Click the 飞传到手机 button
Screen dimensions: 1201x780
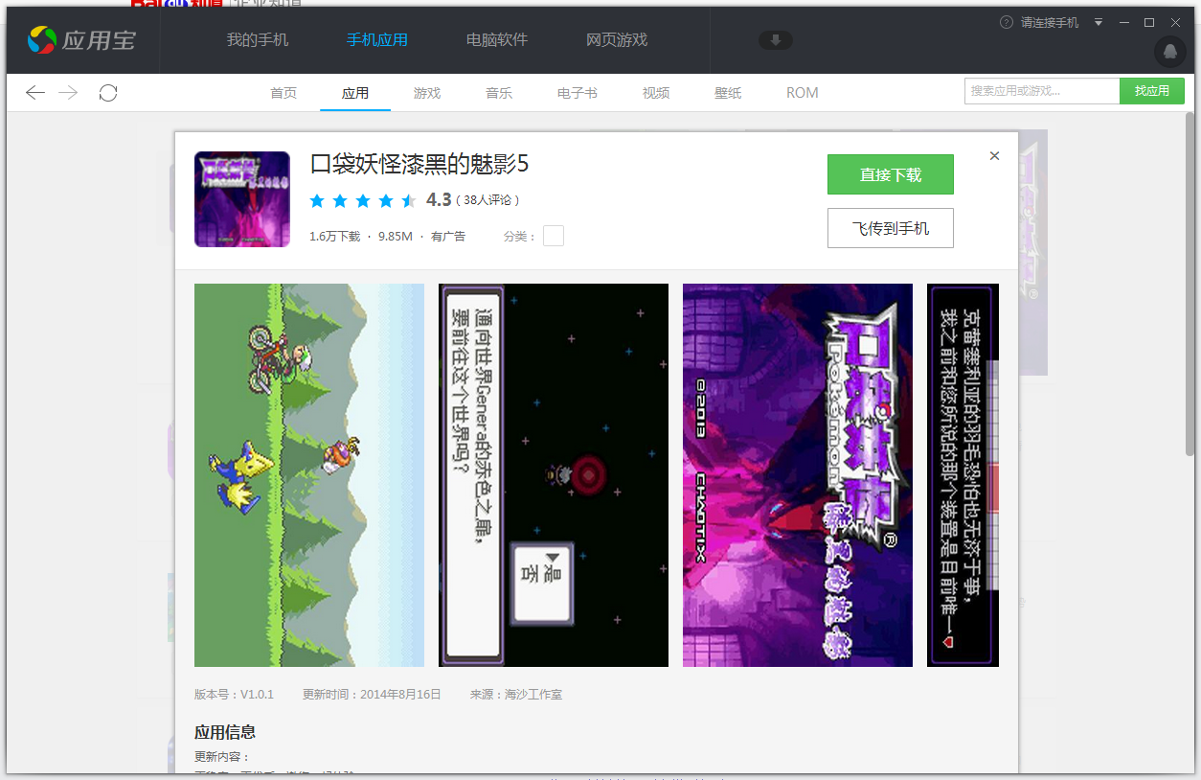(891, 228)
